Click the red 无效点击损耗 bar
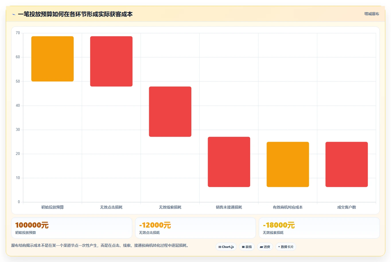This screenshot has height=262, width=391. (111, 61)
